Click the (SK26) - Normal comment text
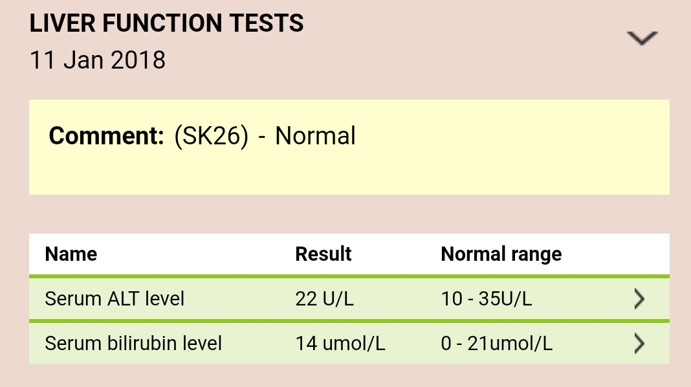This screenshot has height=387, width=691. (265, 136)
